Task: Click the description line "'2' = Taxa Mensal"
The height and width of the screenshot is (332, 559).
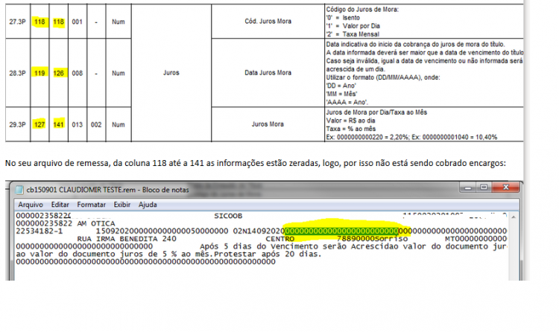Action: click(x=353, y=34)
